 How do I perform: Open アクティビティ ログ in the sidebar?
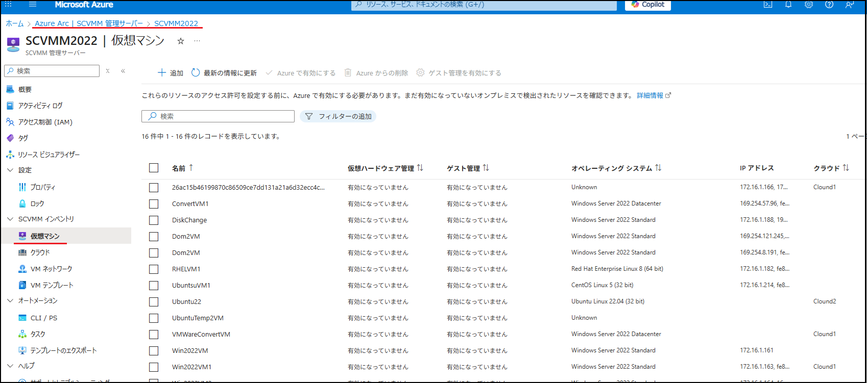40,106
